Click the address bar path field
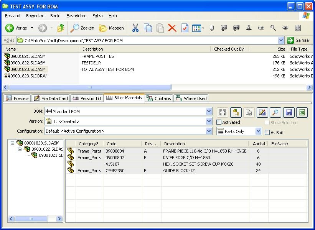The height and width of the screenshot is (230, 315). point(150,40)
